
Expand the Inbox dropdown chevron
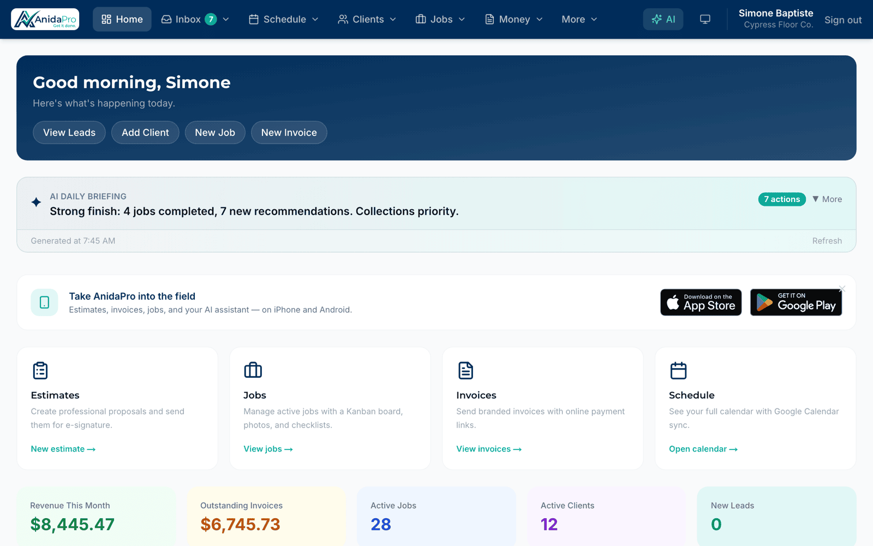pyautogui.click(x=226, y=19)
